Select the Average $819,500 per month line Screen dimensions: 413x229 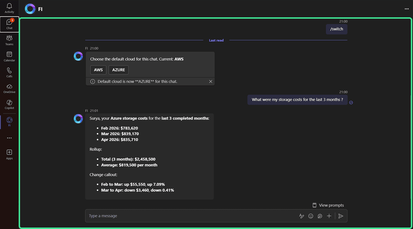[x=129, y=165]
